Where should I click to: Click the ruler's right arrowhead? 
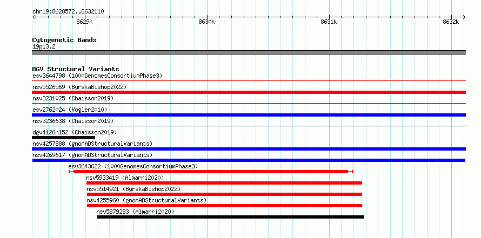[x=464, y=17]
